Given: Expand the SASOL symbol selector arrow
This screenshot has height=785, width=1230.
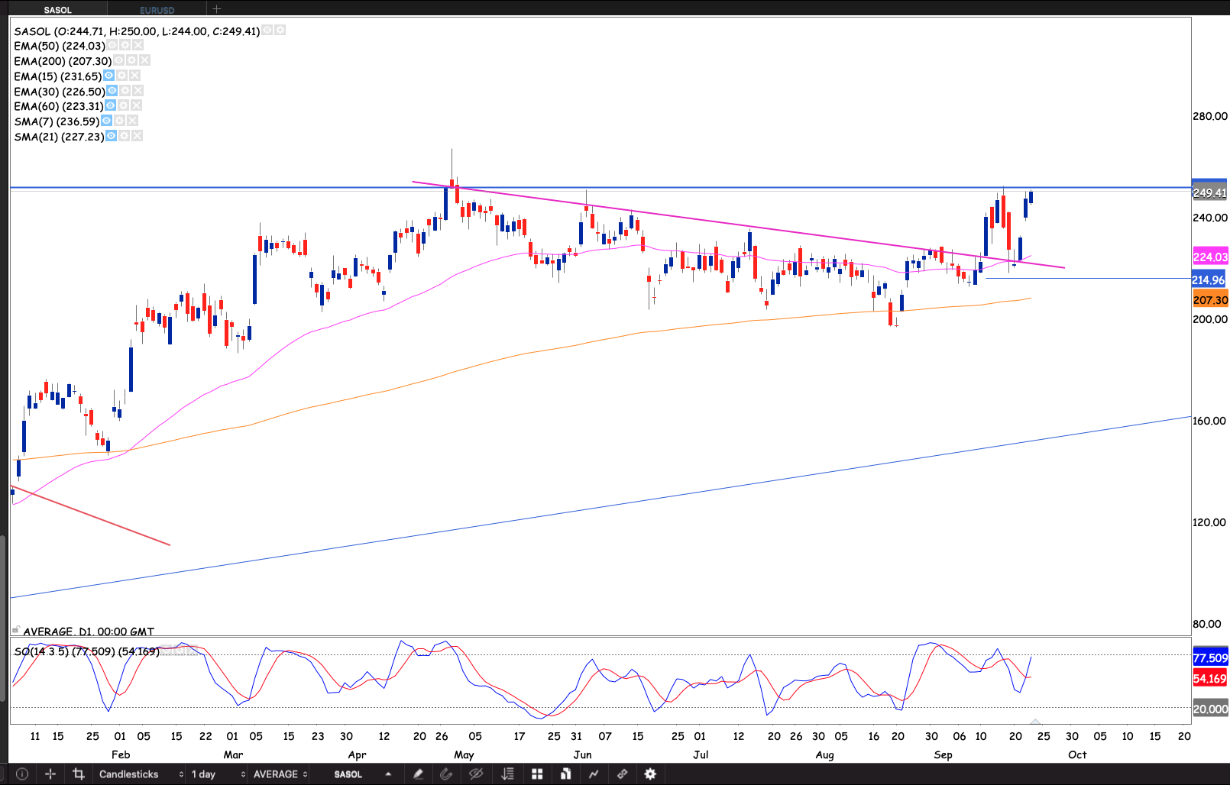Looking at the screenshot, I should pos(388,774).
